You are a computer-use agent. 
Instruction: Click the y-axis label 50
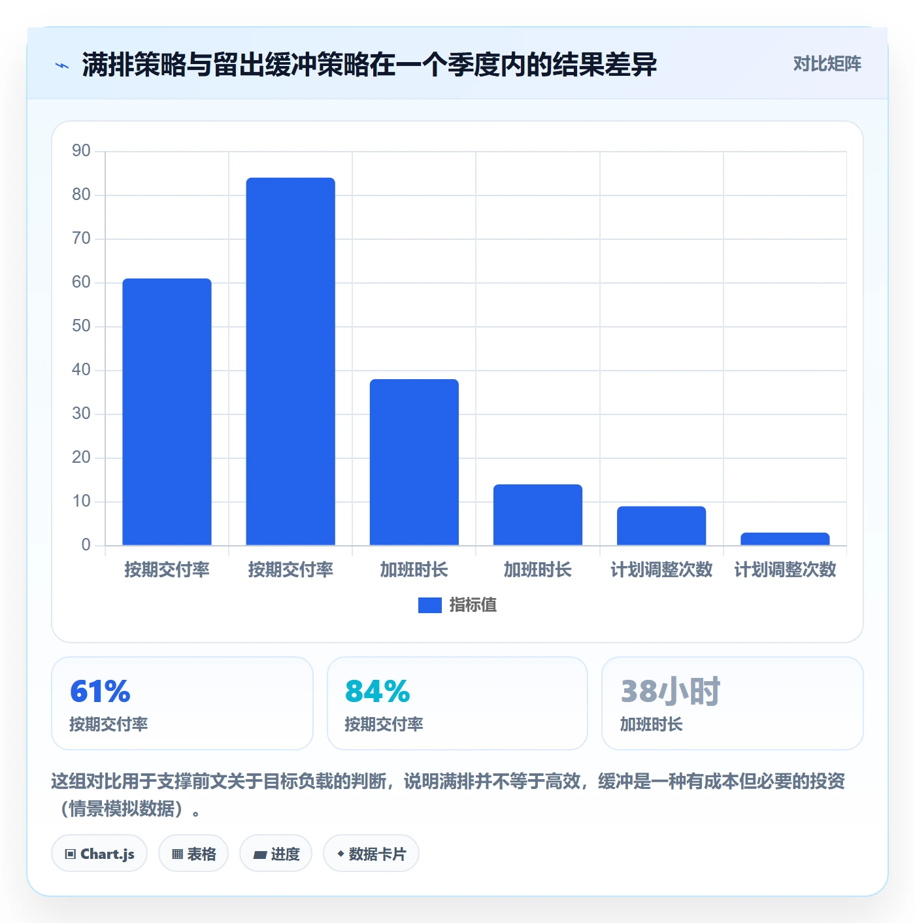click(x=81, y=326)
